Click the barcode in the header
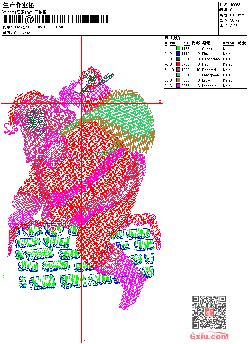This screenshot has width=248, height=344. click(x=56, y=19)
